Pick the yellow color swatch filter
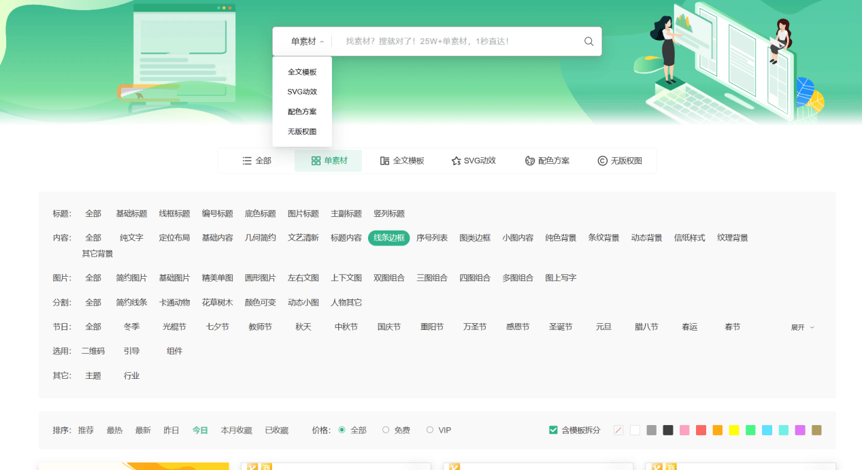 pos(734,431)
